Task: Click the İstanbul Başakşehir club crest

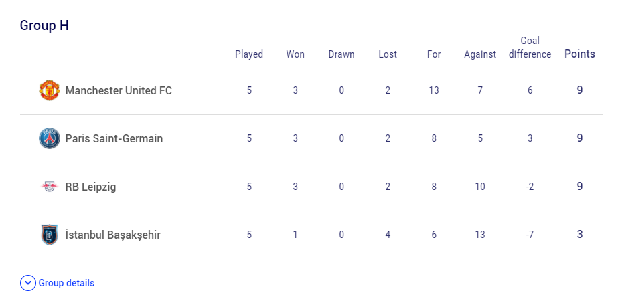Action: click(x=50, y=235)
